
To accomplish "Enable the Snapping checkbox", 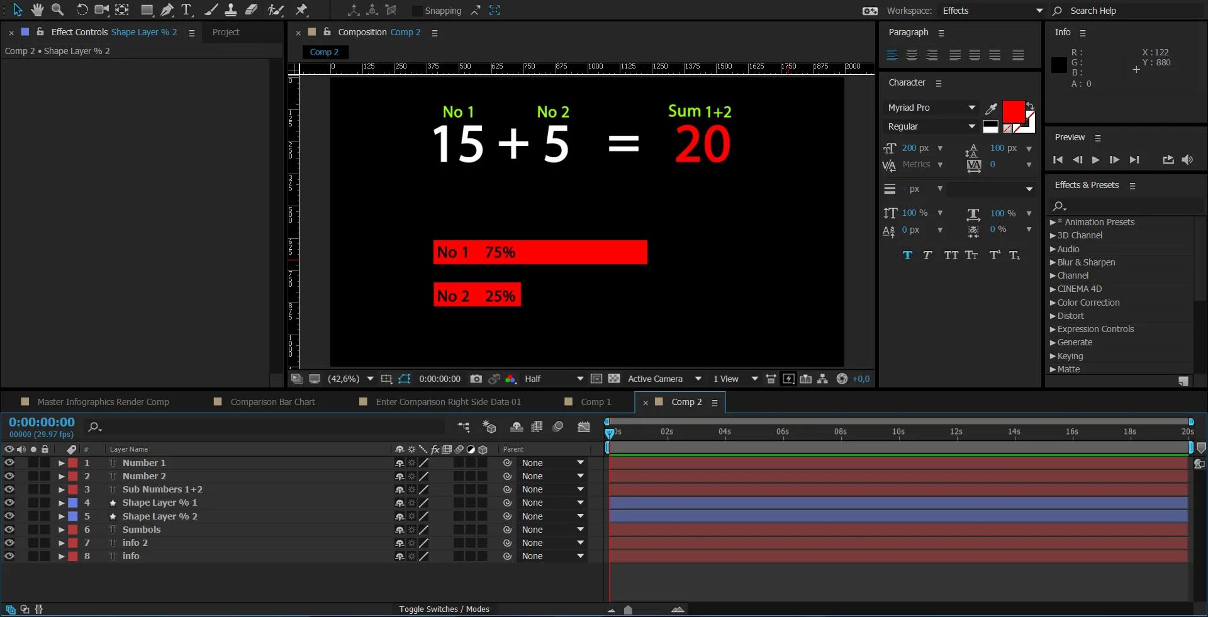I will coord(417,11).
